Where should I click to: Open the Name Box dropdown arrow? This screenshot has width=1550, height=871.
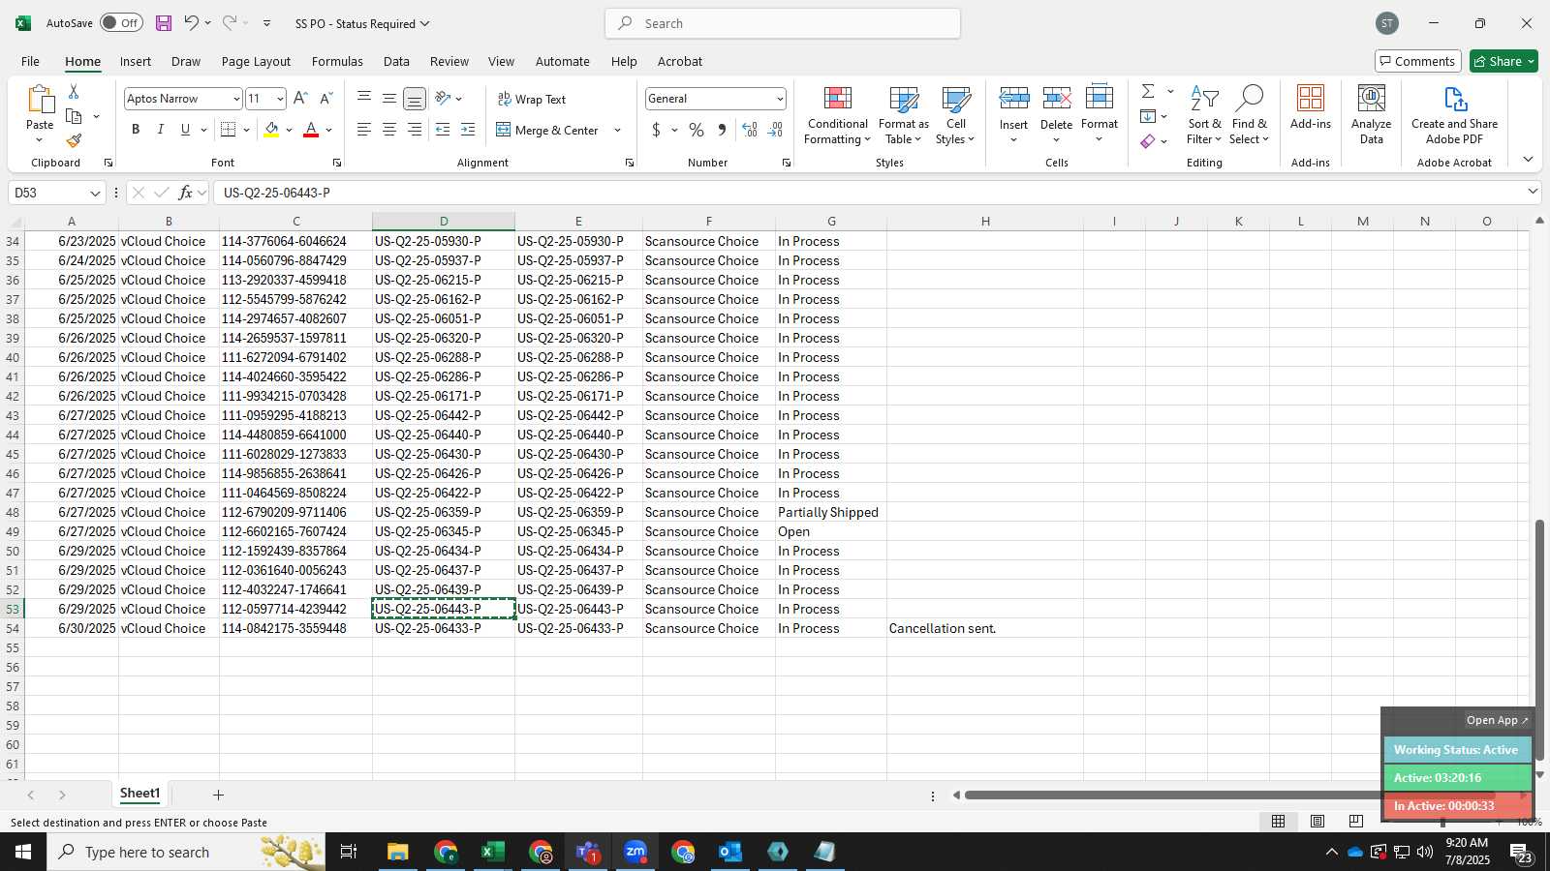point(95,193)
